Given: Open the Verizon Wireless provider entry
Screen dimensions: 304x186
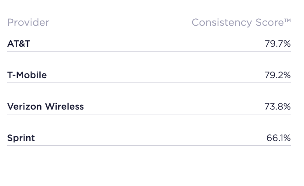Looking at the screenshot, I should point(45,107).
